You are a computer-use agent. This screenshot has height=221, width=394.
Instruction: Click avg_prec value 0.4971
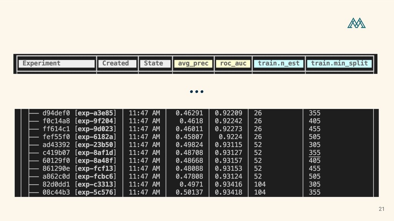[191, 185]
